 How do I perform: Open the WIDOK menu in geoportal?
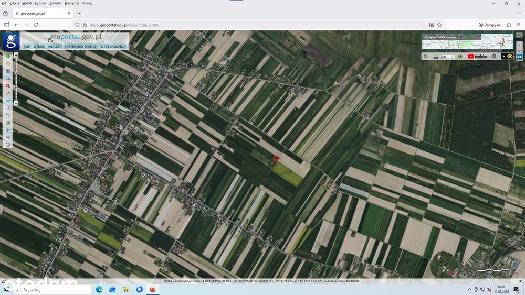pyautogui.click(x=39, y=47)
